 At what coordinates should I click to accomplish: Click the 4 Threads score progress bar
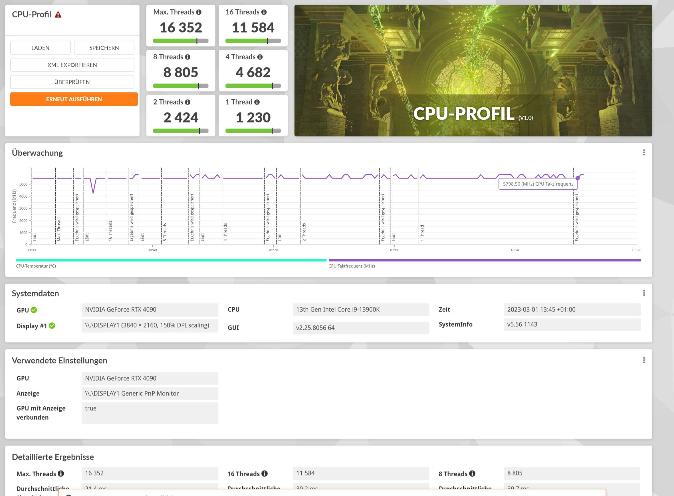click(x=253, y=86)
